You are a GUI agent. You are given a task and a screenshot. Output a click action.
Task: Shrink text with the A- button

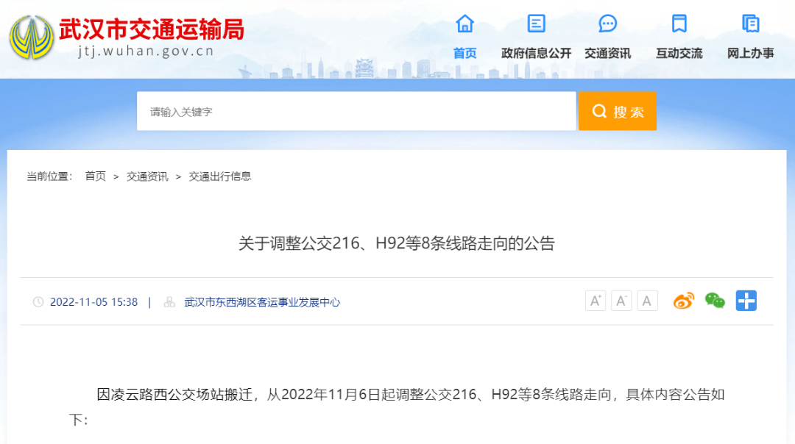point(621,301)
